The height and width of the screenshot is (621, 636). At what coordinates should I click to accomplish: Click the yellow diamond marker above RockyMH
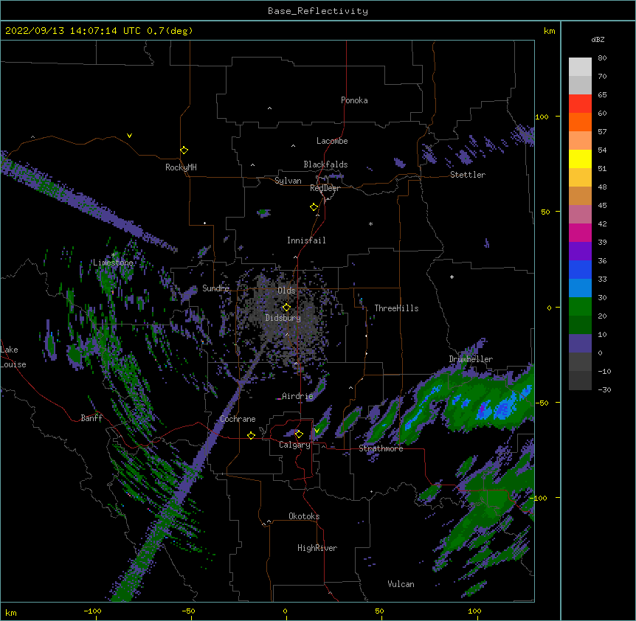184,150
